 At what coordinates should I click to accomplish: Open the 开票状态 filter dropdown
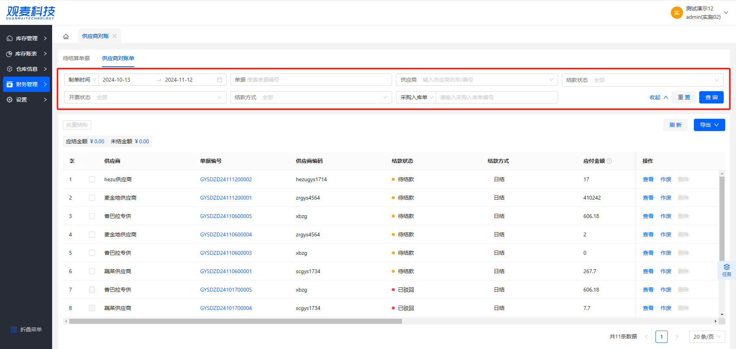pyautogui.click(x=145, y=97)
